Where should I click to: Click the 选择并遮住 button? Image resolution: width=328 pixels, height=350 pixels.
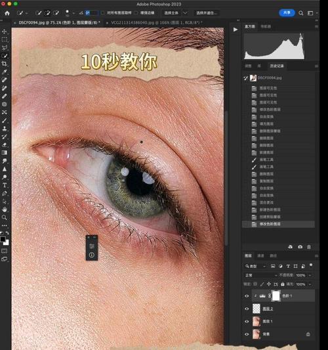[x=207, y=13]
